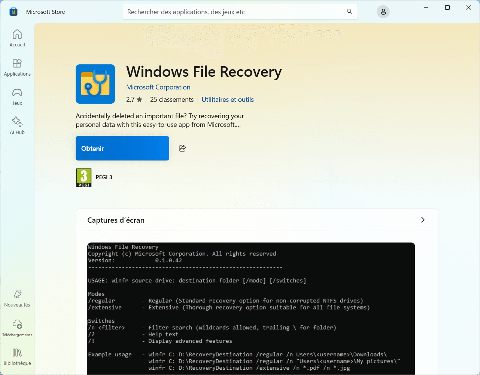480x375 pixels.
Task: Open the Microsoft Corporation publisher link
Action: click(158, 87)
